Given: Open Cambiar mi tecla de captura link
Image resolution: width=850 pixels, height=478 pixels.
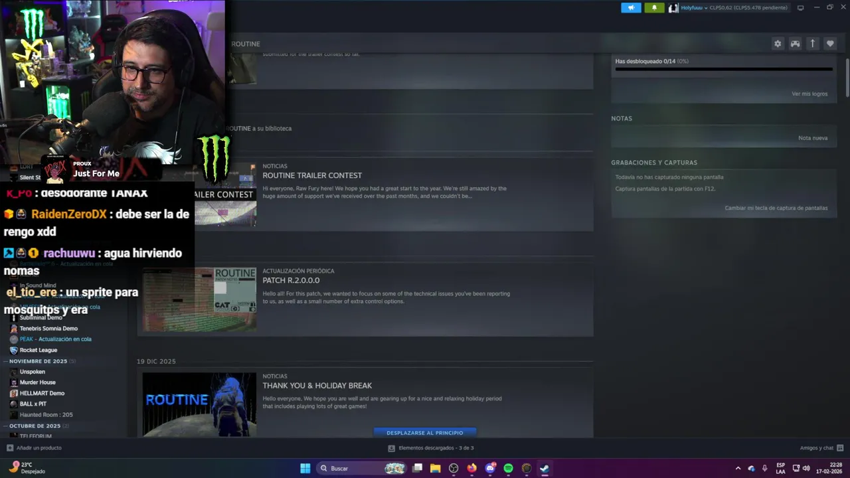Looking at the screenshot, I should 776,208.
